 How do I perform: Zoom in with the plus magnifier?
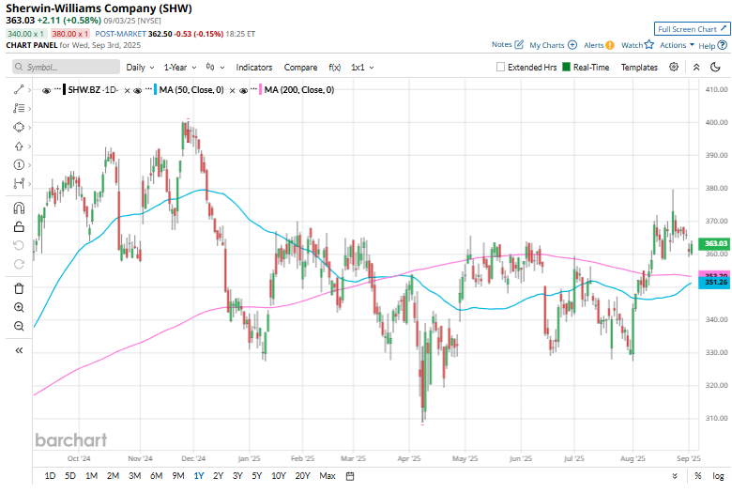pos(19,307)
